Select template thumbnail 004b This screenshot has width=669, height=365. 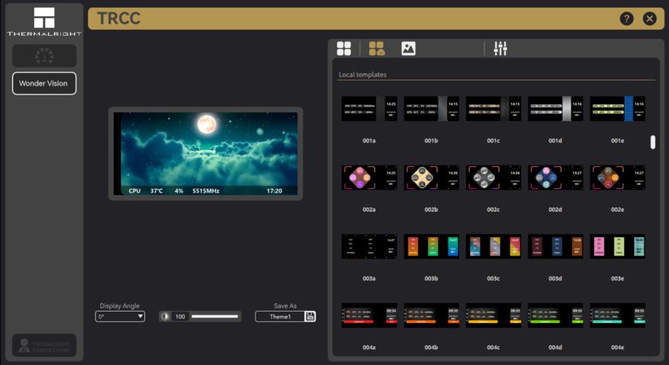431,315
